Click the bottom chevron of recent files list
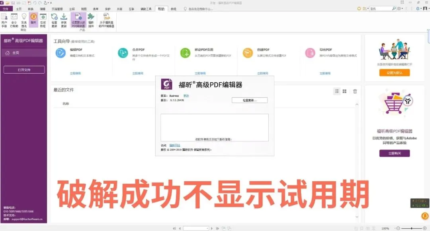 [x=357, y=217]
